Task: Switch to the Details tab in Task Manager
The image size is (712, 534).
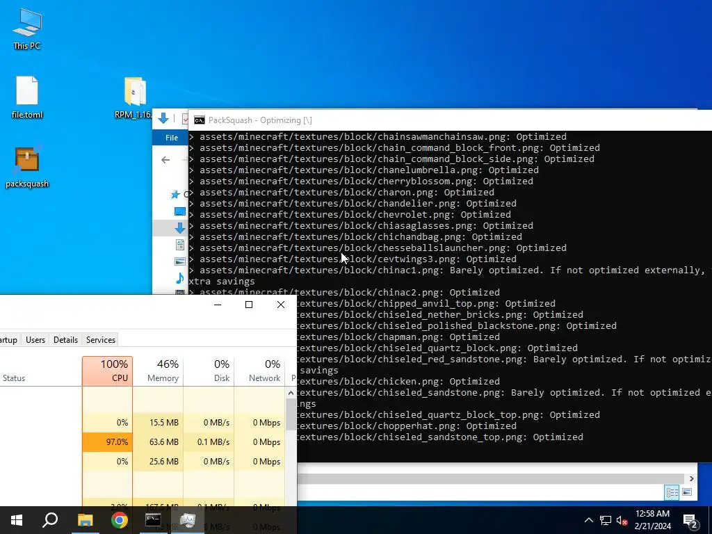Action: pyautogui.click(x=65, y=339)
